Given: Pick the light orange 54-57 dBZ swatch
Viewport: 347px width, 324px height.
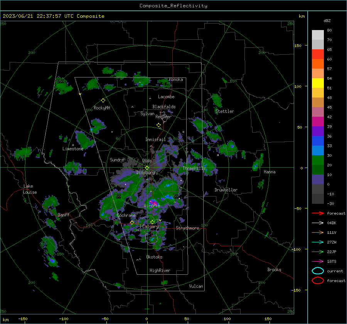Looking at the screenshot, I should click(318, 74).
